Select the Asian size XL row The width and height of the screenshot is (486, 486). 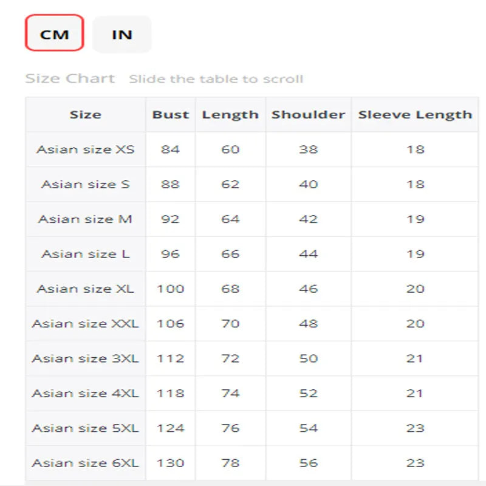(x=85, y=289)
